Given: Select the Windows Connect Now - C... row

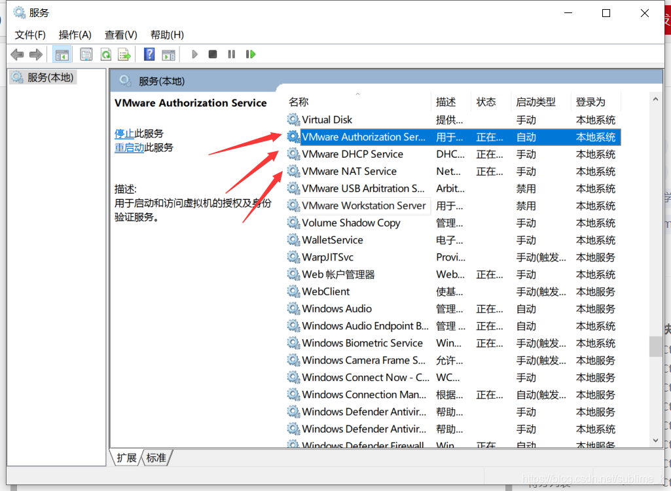Looking at the screenshot, I should (454, 377).
